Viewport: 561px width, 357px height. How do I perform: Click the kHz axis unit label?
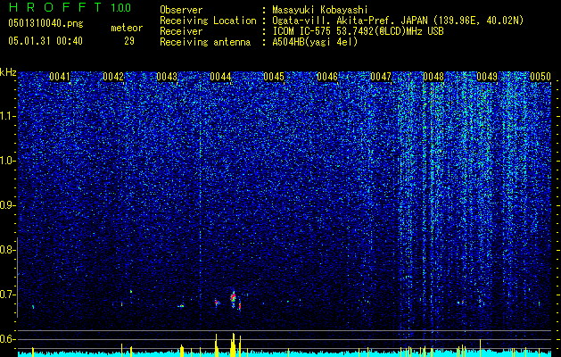[8, 72]
